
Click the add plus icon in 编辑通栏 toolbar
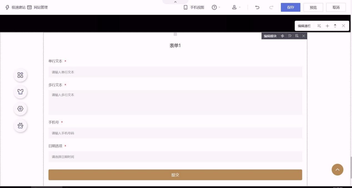click(x=327, y=26)
